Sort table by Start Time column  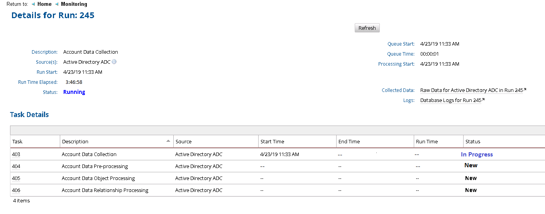[x=272, y=142]
